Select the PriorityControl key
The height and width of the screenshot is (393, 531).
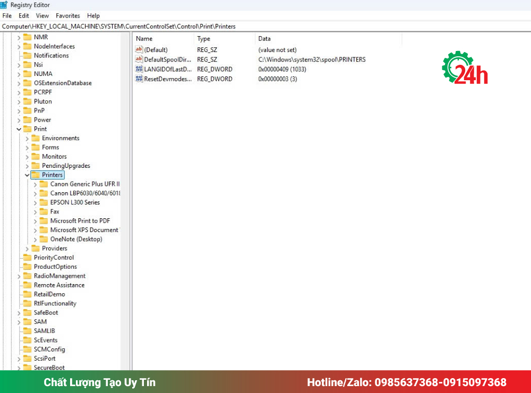coord(54,258)
